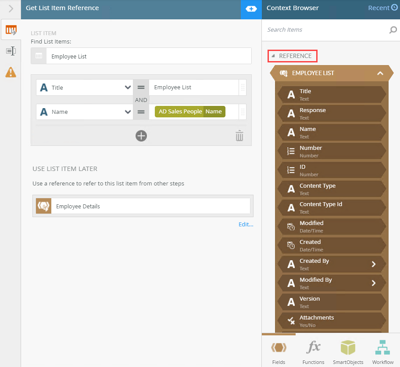400x367 pixels.
Task: Expand the Modified By field arrow
Action: point(374,283)
